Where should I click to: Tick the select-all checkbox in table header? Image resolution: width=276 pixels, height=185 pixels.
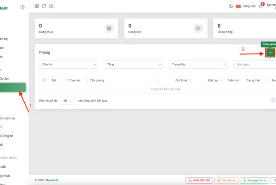pos(44,80)
